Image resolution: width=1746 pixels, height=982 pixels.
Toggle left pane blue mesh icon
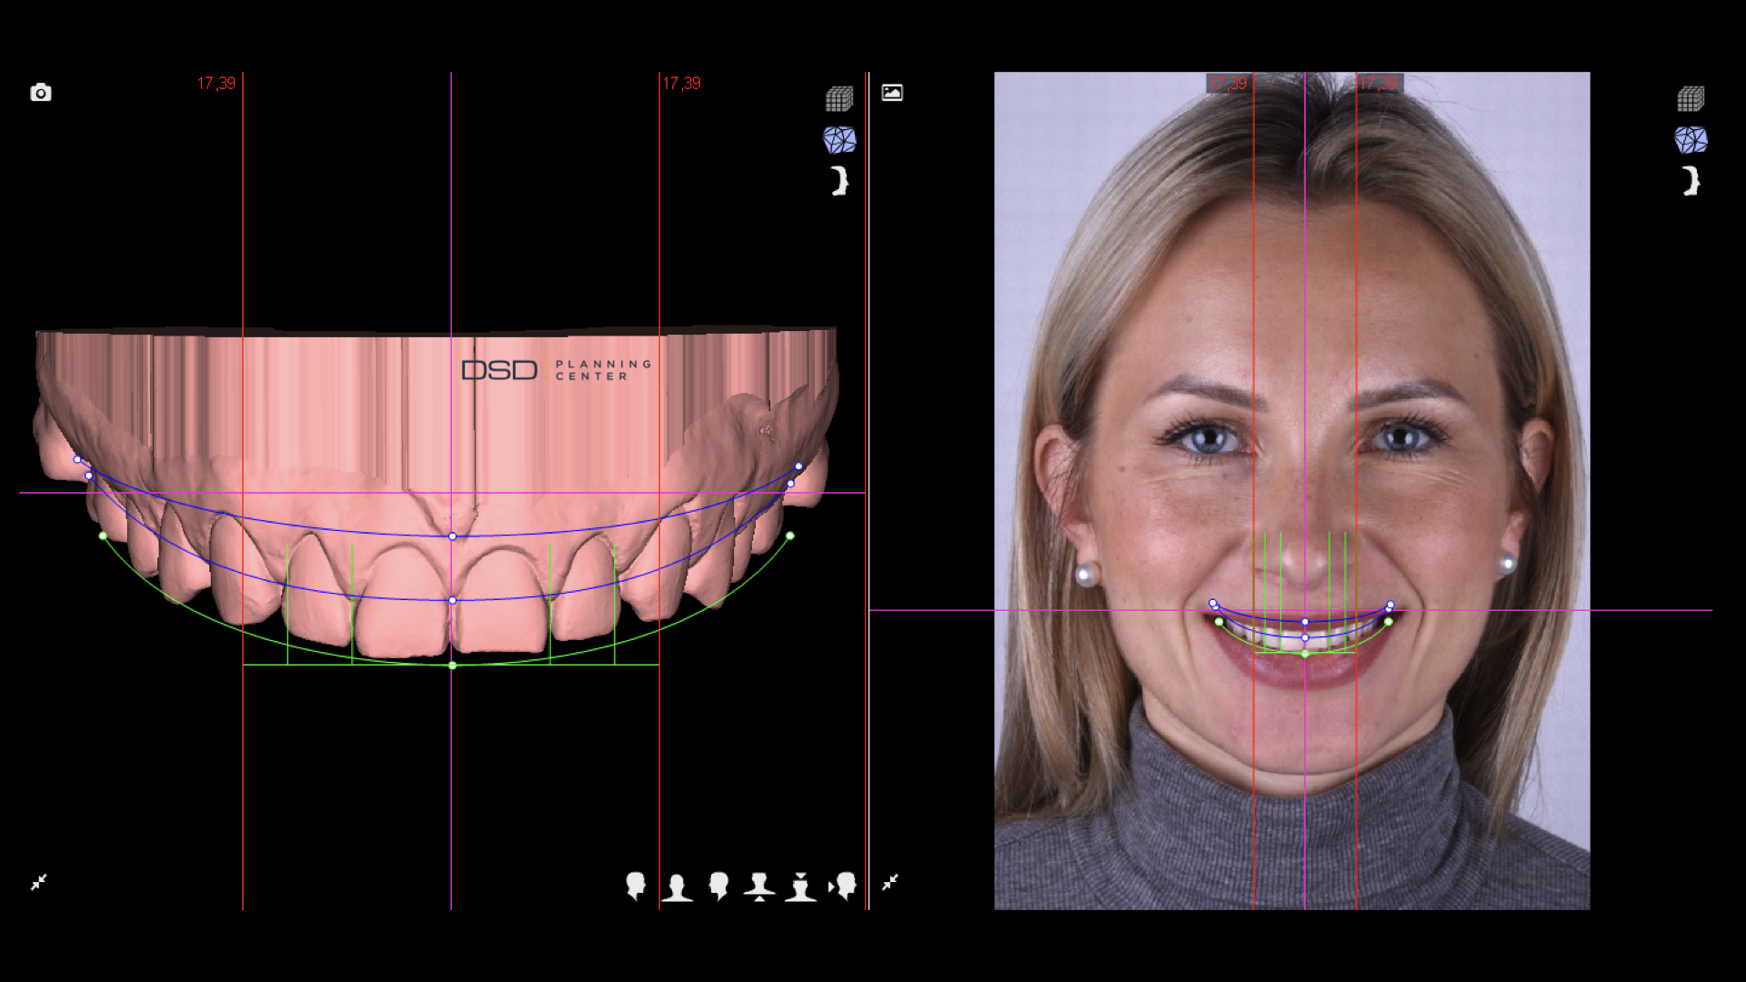838,140
